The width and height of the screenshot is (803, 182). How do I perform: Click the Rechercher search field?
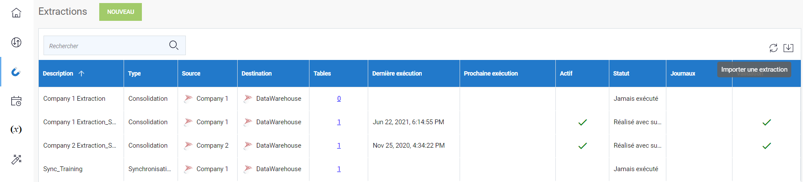[104, 46]
